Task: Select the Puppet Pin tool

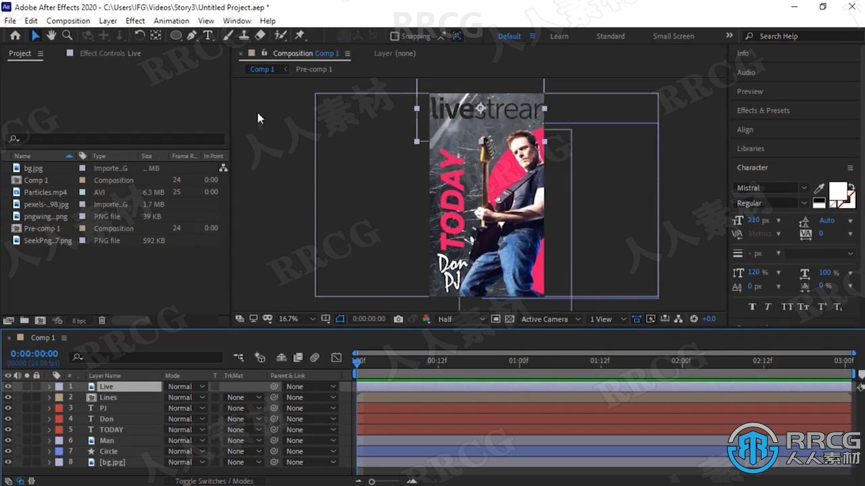Action: point(300,35)
